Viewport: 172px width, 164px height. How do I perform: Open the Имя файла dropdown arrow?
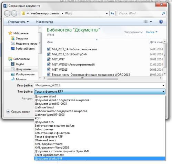tap(163, 85)
